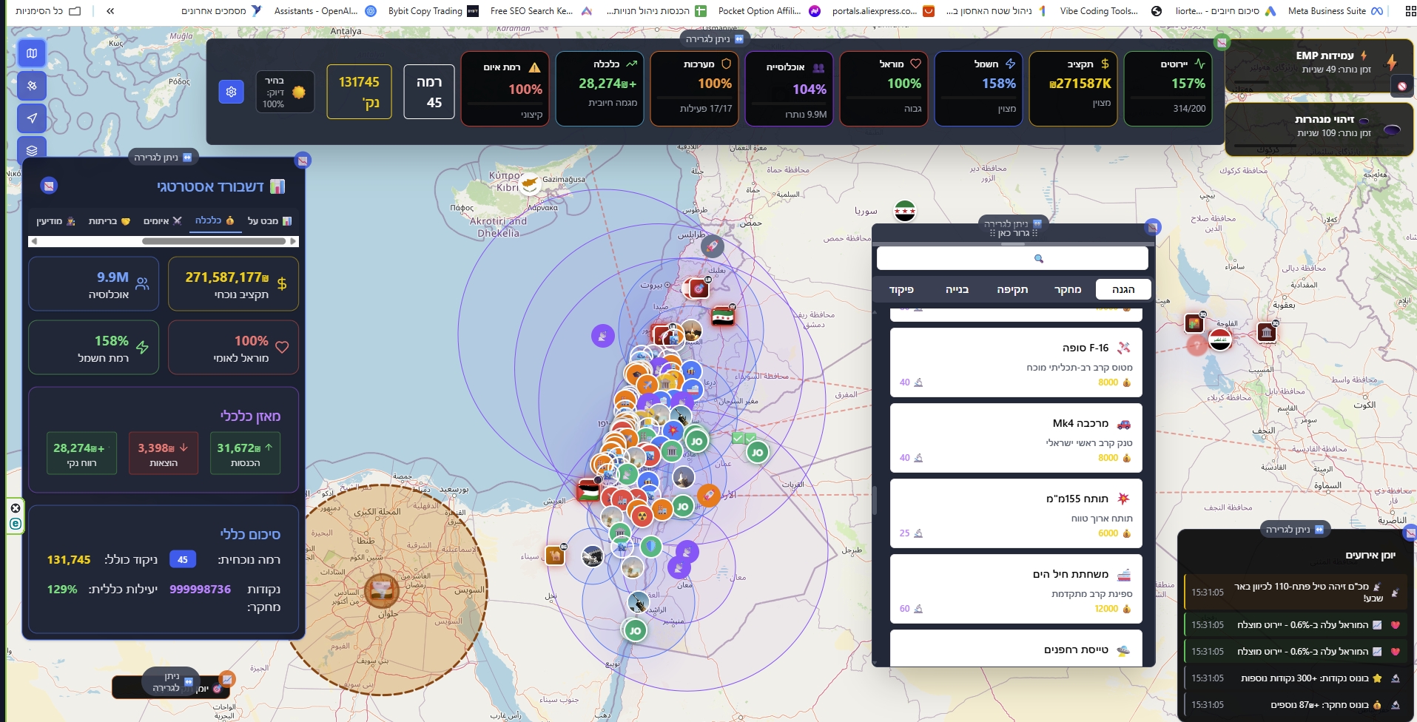This screenshot has height=722, width=1417.
Task: Open the satellite tool in left toolbar
Action: (32, 86)
